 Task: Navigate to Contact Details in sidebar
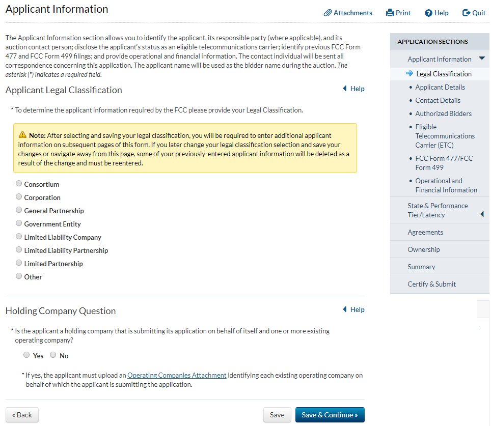click(x=438, y=100)
